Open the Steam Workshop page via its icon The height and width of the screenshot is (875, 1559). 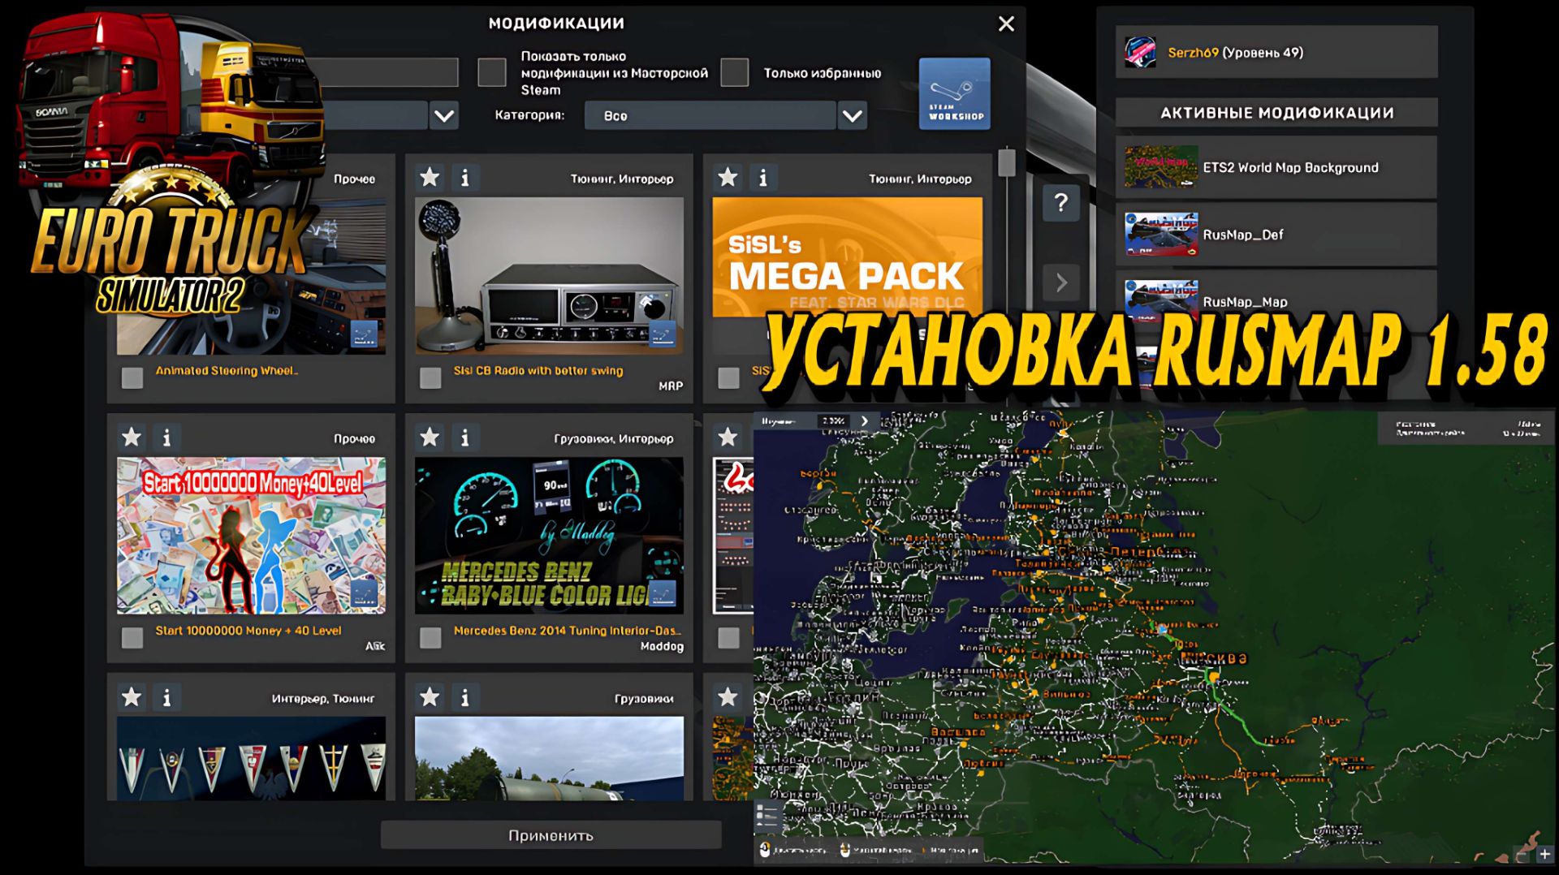click(x=954, y=93)
